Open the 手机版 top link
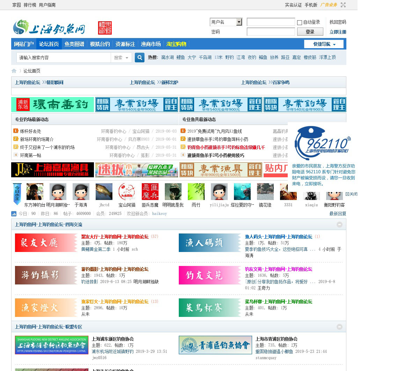419x371 pixels. tap(311, 5)
